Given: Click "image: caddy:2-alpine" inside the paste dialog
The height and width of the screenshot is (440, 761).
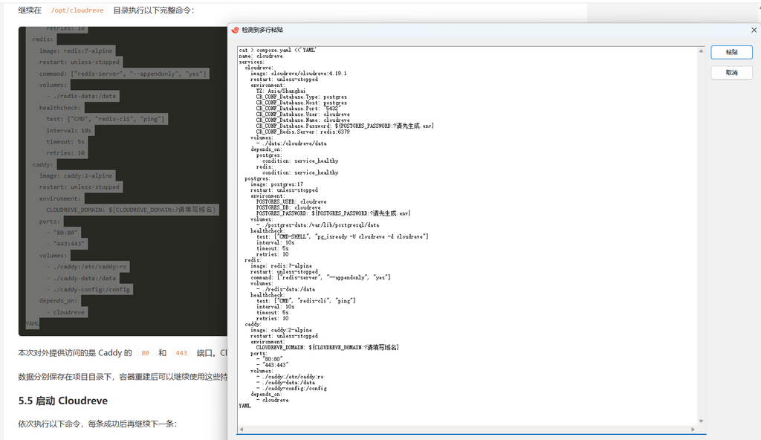Looking at the screenshot, I should 281,330.
